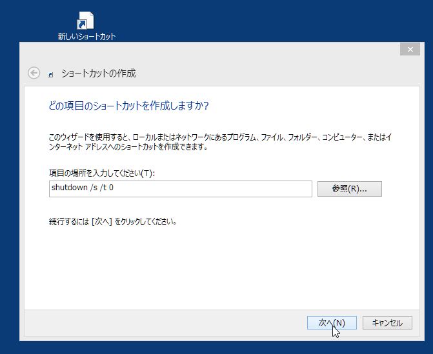Click the heading どの項目のショートカットを作成しますか?
Screen dimensions: 433x354
coord(128,106)
